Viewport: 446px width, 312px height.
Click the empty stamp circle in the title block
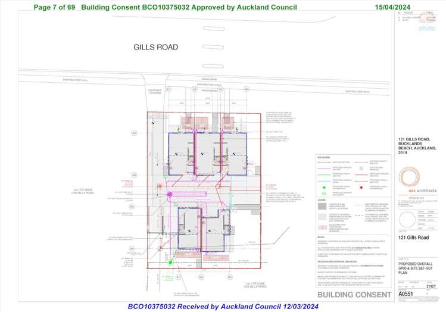point(407,220)
